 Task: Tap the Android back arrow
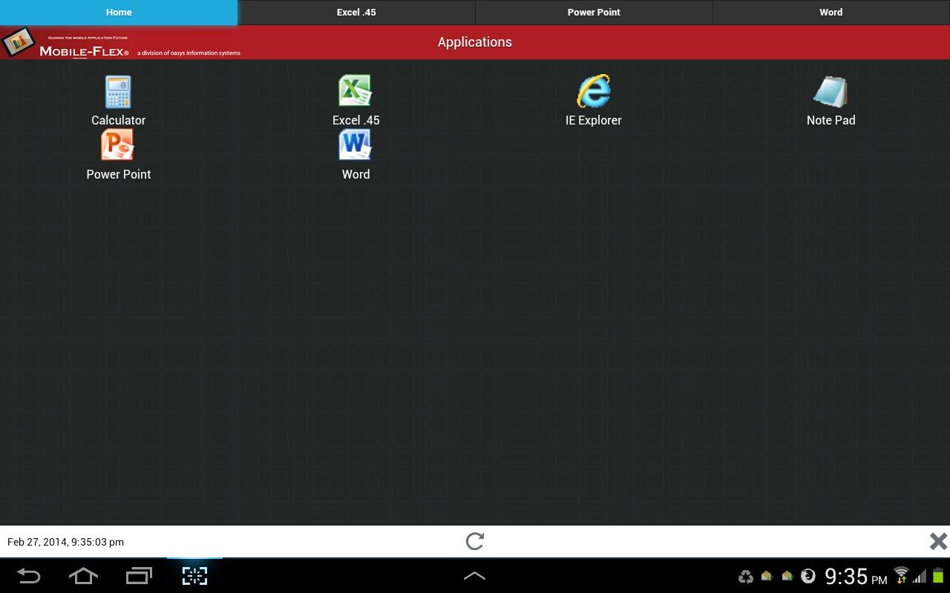28,576
